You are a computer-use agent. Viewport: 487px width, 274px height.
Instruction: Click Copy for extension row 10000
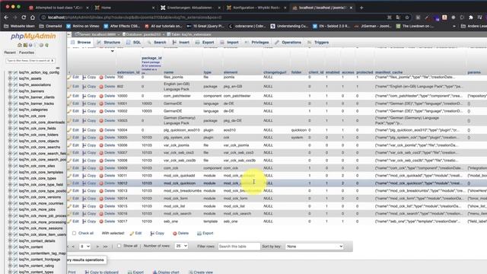coord(90,96)
